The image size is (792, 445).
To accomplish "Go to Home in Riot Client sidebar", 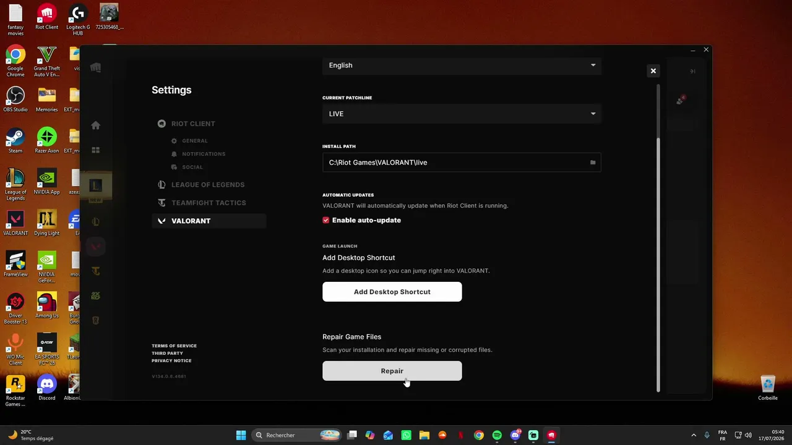I will (x=95, y=125).
